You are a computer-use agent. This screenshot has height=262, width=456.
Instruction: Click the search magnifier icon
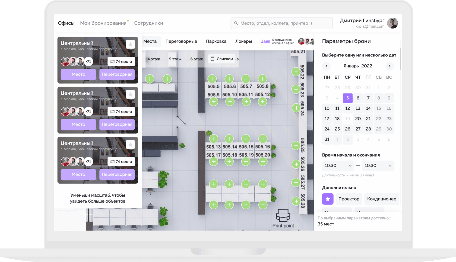236,23
